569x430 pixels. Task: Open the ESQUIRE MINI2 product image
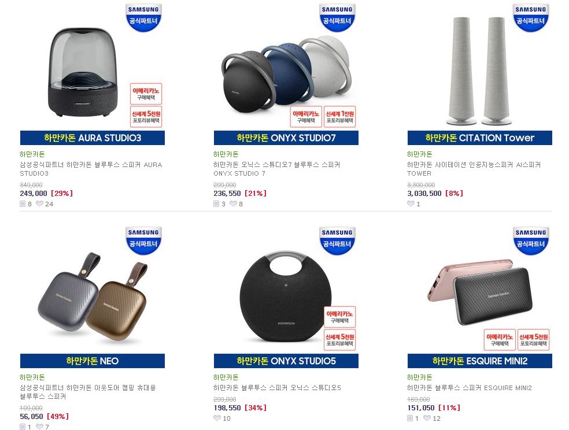pos(480,296)
